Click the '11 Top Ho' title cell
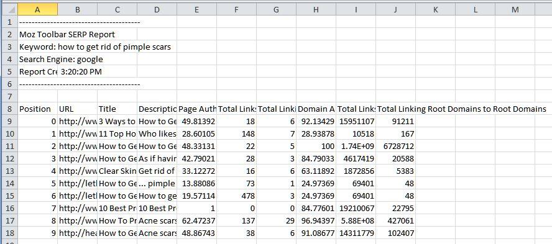Screen dimensions: 552x244 (x=117, y=134)
